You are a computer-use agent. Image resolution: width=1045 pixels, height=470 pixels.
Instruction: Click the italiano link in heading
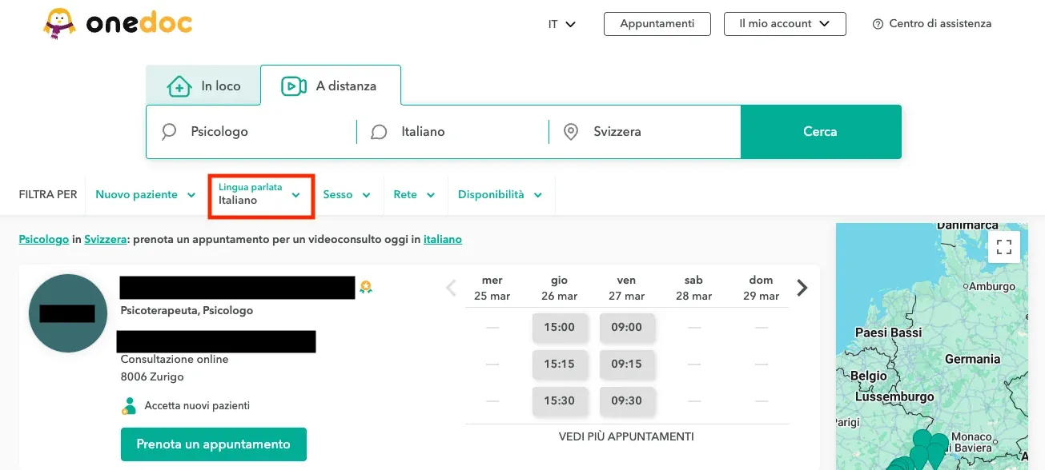click(x=443, y=239)
